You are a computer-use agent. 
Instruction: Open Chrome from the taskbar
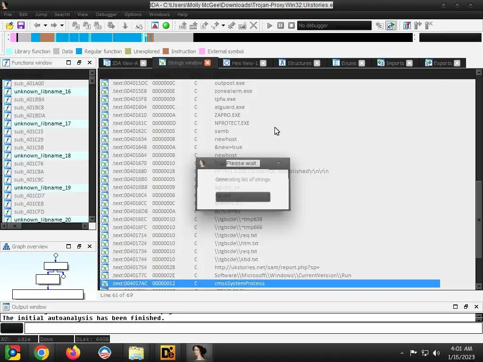click(x=42, y=353)
